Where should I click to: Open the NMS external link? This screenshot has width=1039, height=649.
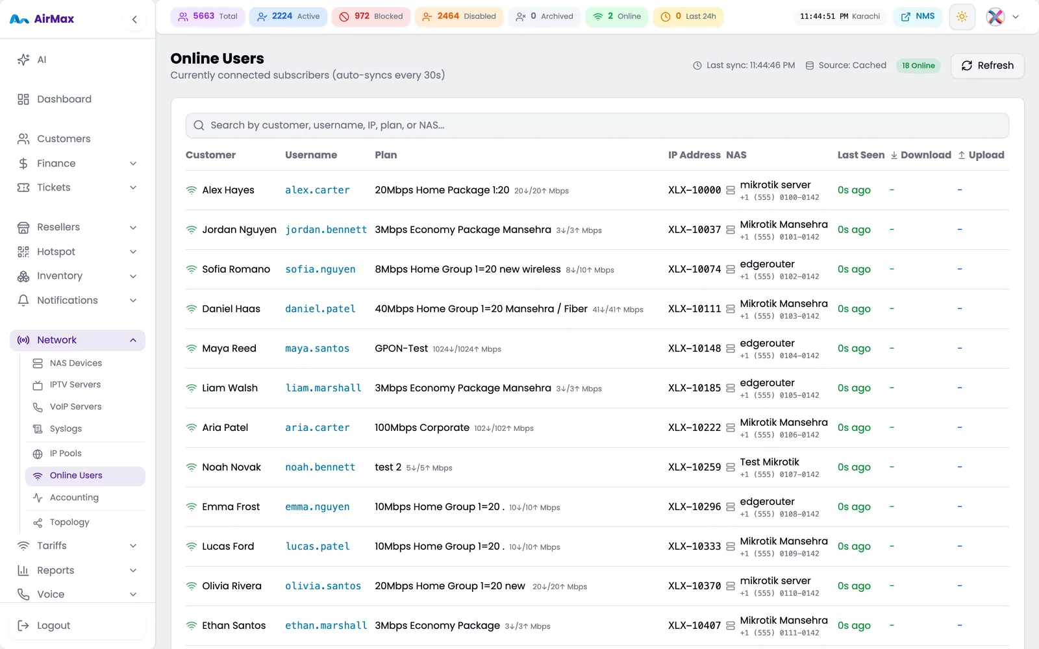[918, 16]
